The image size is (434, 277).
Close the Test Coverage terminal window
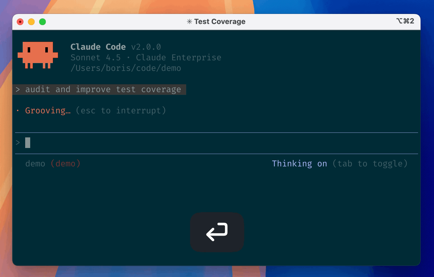tap(20, 22)
